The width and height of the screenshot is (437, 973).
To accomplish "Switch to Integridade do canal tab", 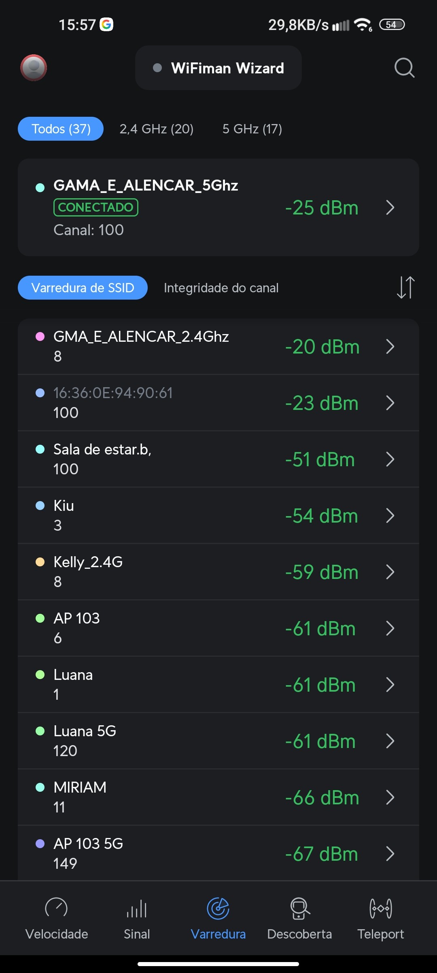I will click(221, 288).
